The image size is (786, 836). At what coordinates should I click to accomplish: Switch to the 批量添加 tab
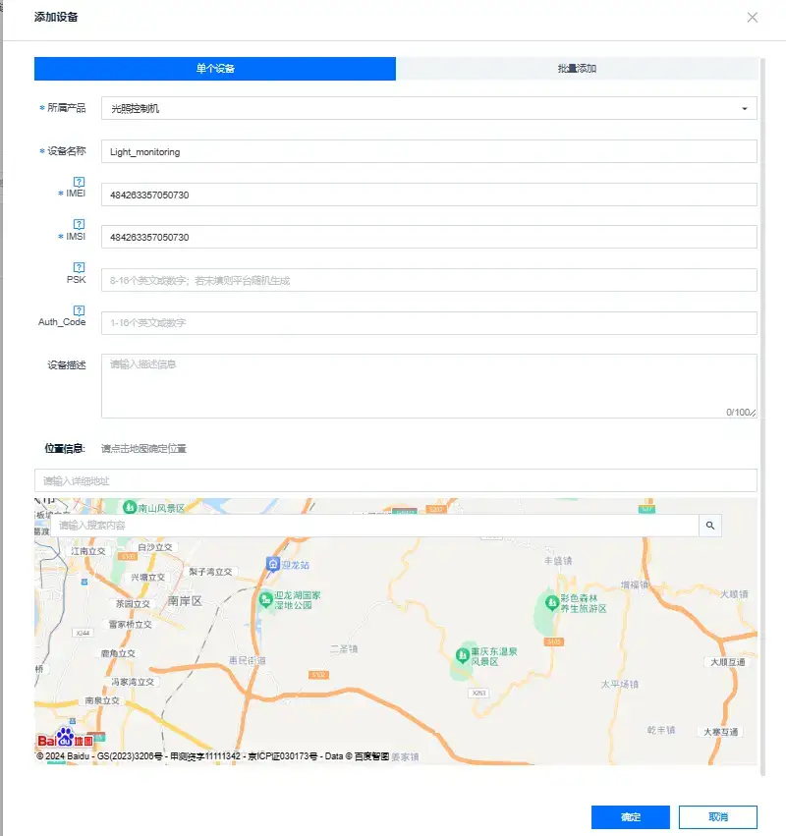pyautogui.click(x=577, y=68)
